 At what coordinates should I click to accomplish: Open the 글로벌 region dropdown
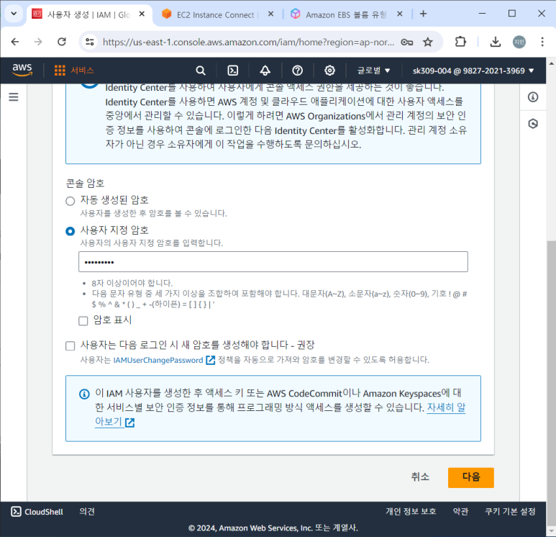[x=373, y=71]
